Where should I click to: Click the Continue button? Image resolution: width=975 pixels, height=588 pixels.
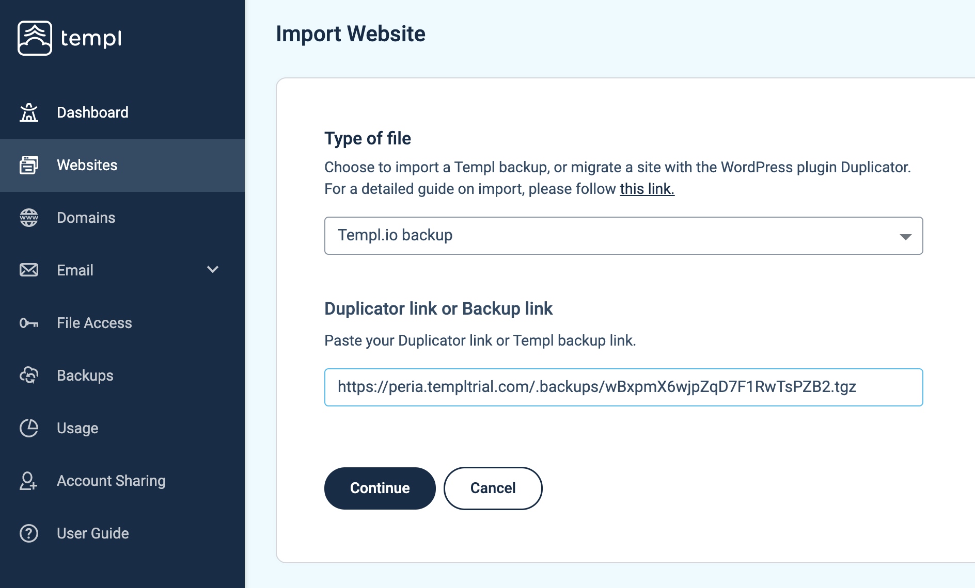pyautogui.click(x=380, y=488)
